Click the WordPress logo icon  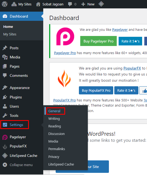pos(5,4)
